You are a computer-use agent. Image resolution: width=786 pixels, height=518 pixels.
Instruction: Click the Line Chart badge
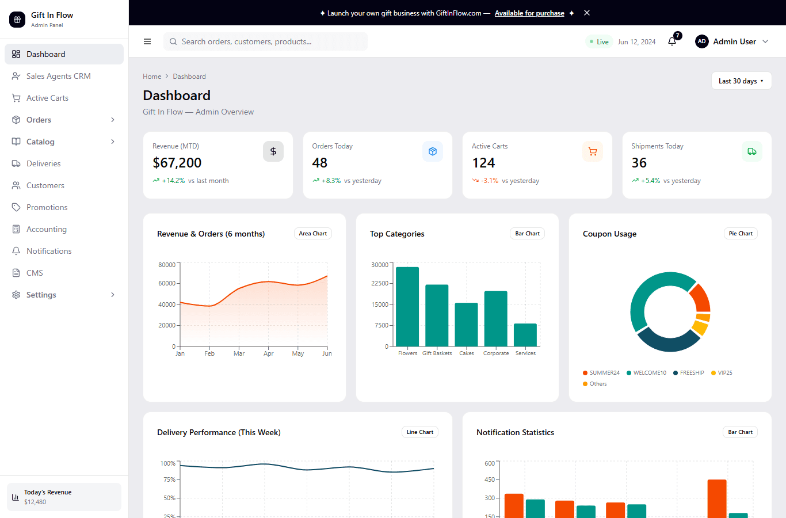[420, 432]
